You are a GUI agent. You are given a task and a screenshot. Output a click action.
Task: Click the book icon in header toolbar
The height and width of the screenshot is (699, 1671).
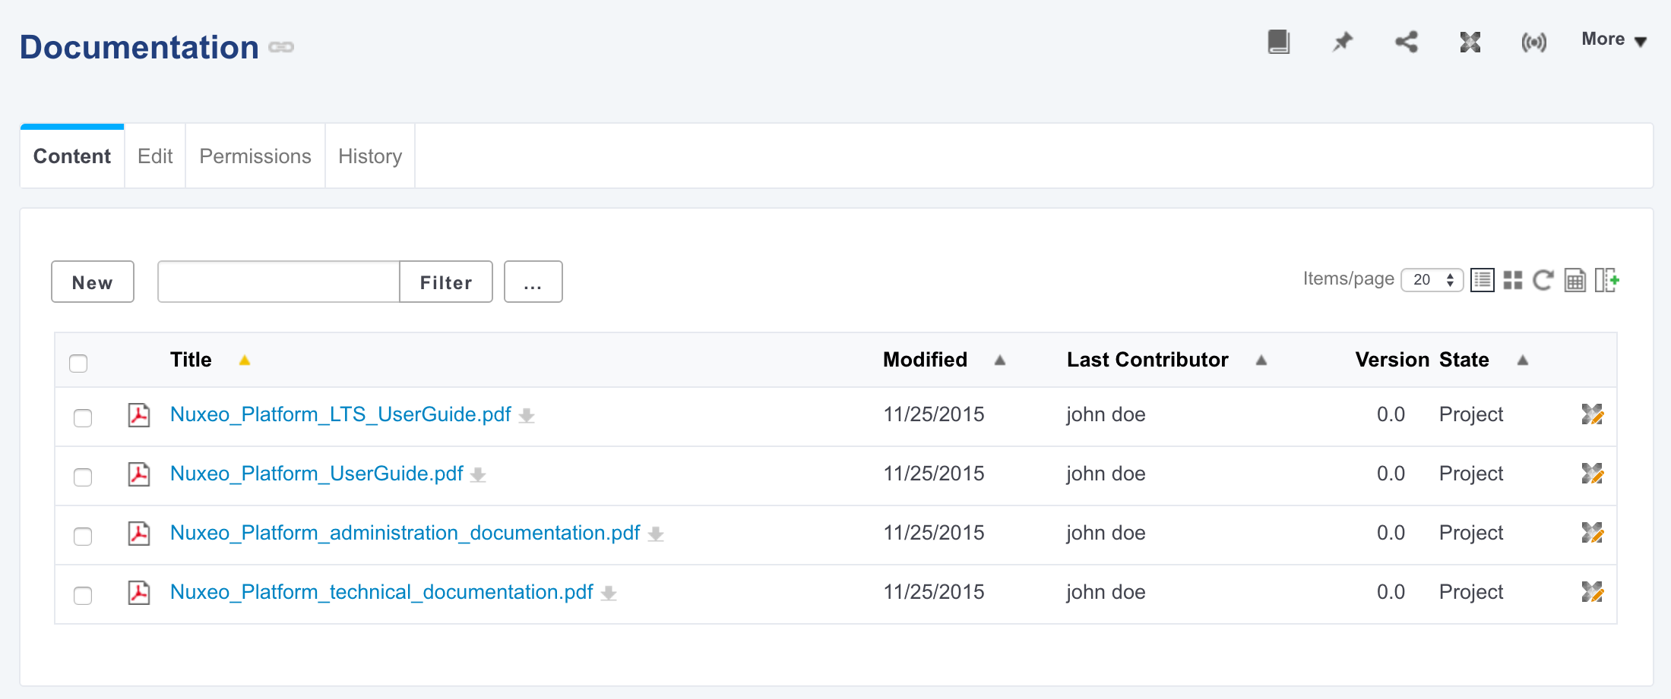[x=1279, y=42]
